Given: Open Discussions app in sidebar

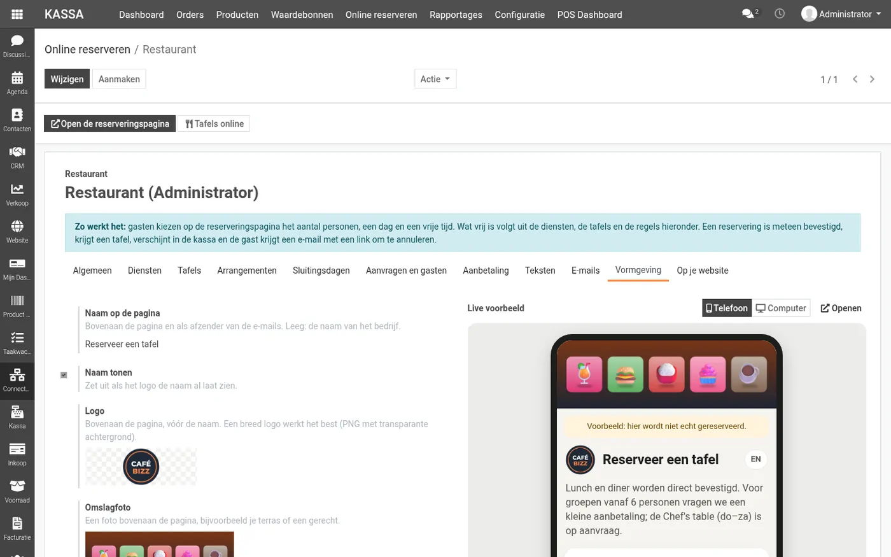Looking at the screenshot, I should (x=17, y=46).
